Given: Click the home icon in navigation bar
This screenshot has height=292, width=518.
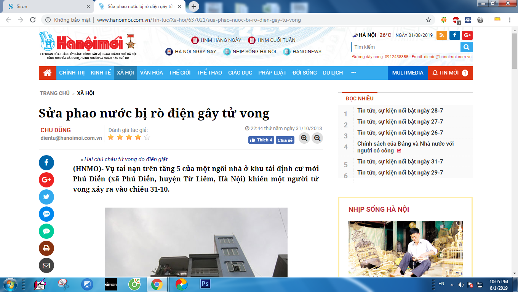Looking at the screenshot, I should [48, 73].
